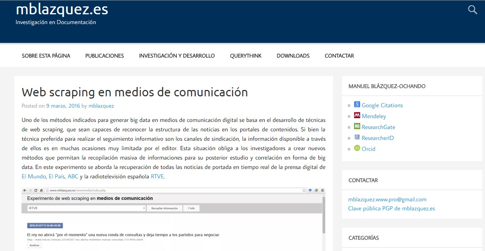Open the mblazquez.es site title
This screenshot has height=251, width=485.
(62, 10)
